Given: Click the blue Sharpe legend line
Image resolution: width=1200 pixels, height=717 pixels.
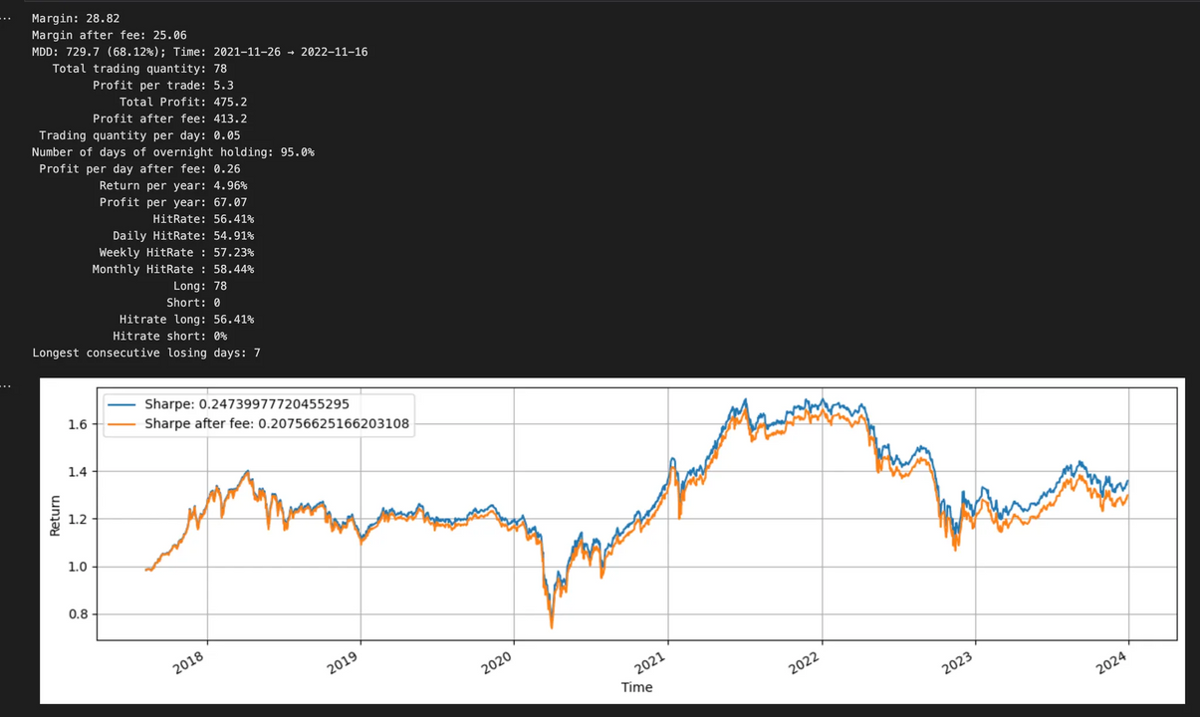Looking at the screenshot, I should click(122, 403).
